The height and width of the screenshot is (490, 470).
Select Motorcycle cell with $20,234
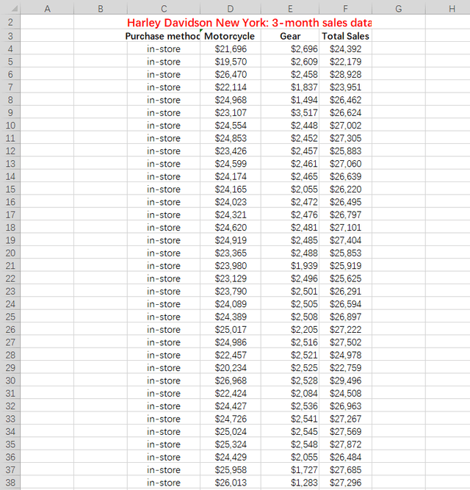pyautogui.click(x=231, y=368)
